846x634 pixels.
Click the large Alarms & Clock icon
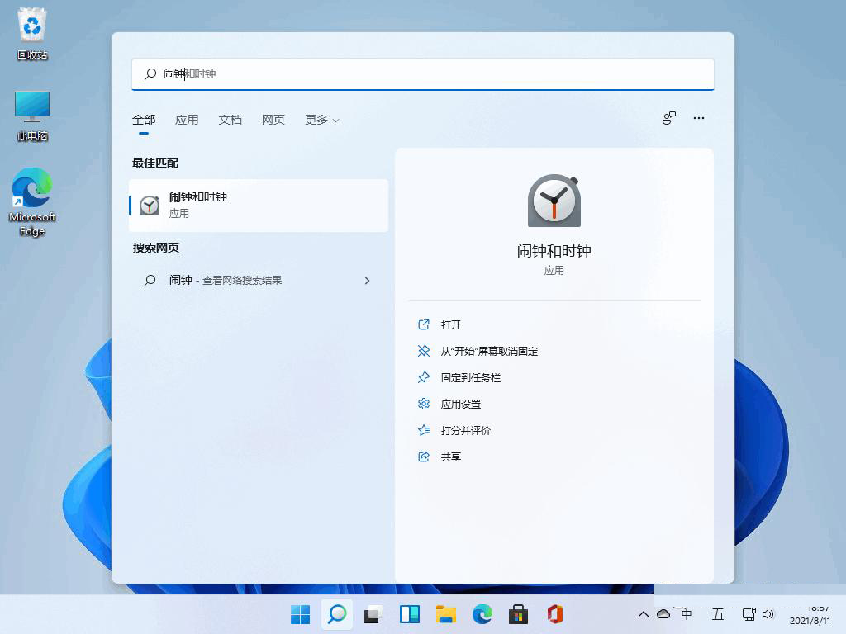pyautogui.click(x=554, y=201)
